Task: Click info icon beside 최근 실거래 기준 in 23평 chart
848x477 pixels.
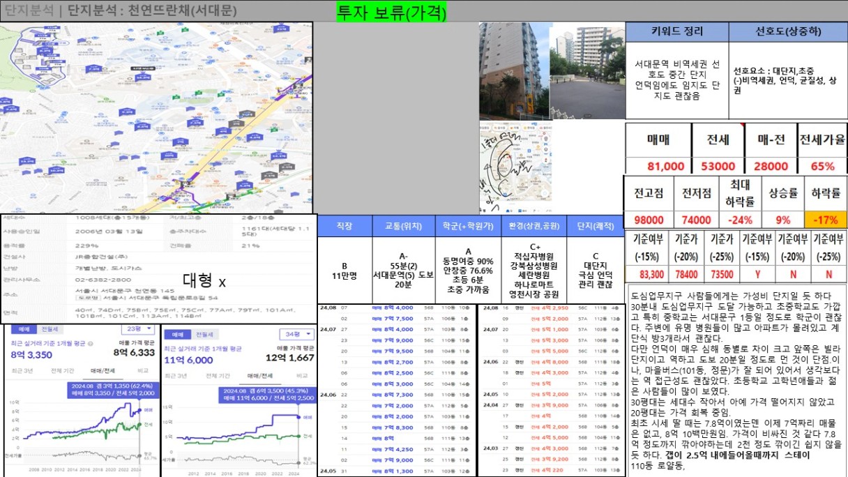Action: pos(91,344)
